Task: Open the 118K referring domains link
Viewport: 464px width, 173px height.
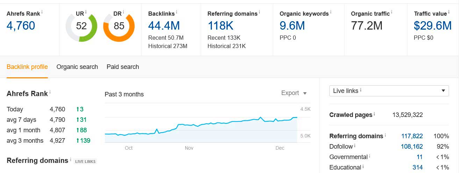Action: (x=220, y=26)
